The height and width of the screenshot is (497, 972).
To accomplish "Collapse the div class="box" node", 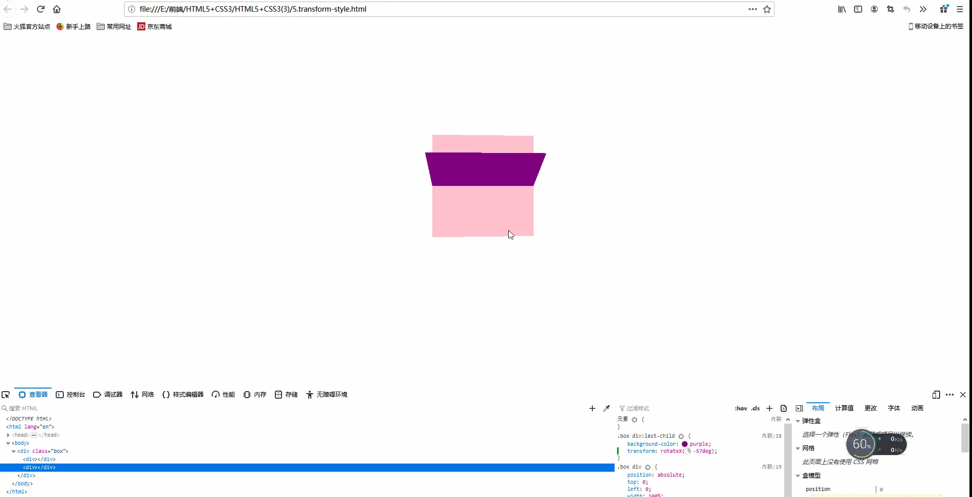I will [x=14, y=451].
